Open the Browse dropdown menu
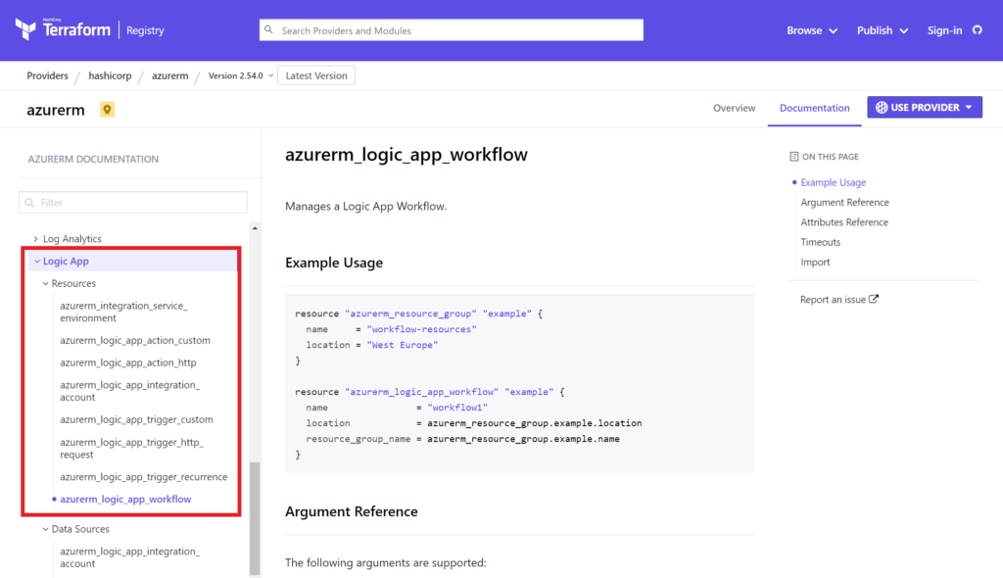1003x578 pixels. 812,30
